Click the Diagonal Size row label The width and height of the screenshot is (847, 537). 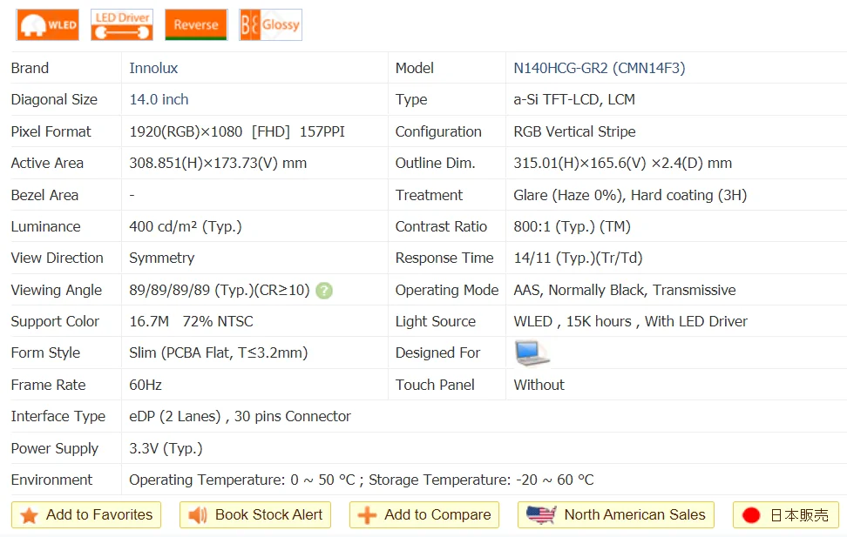tap(54, 99)
